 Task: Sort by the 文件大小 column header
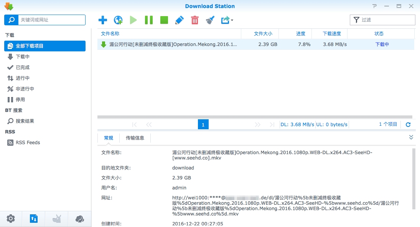coord(263,34)
